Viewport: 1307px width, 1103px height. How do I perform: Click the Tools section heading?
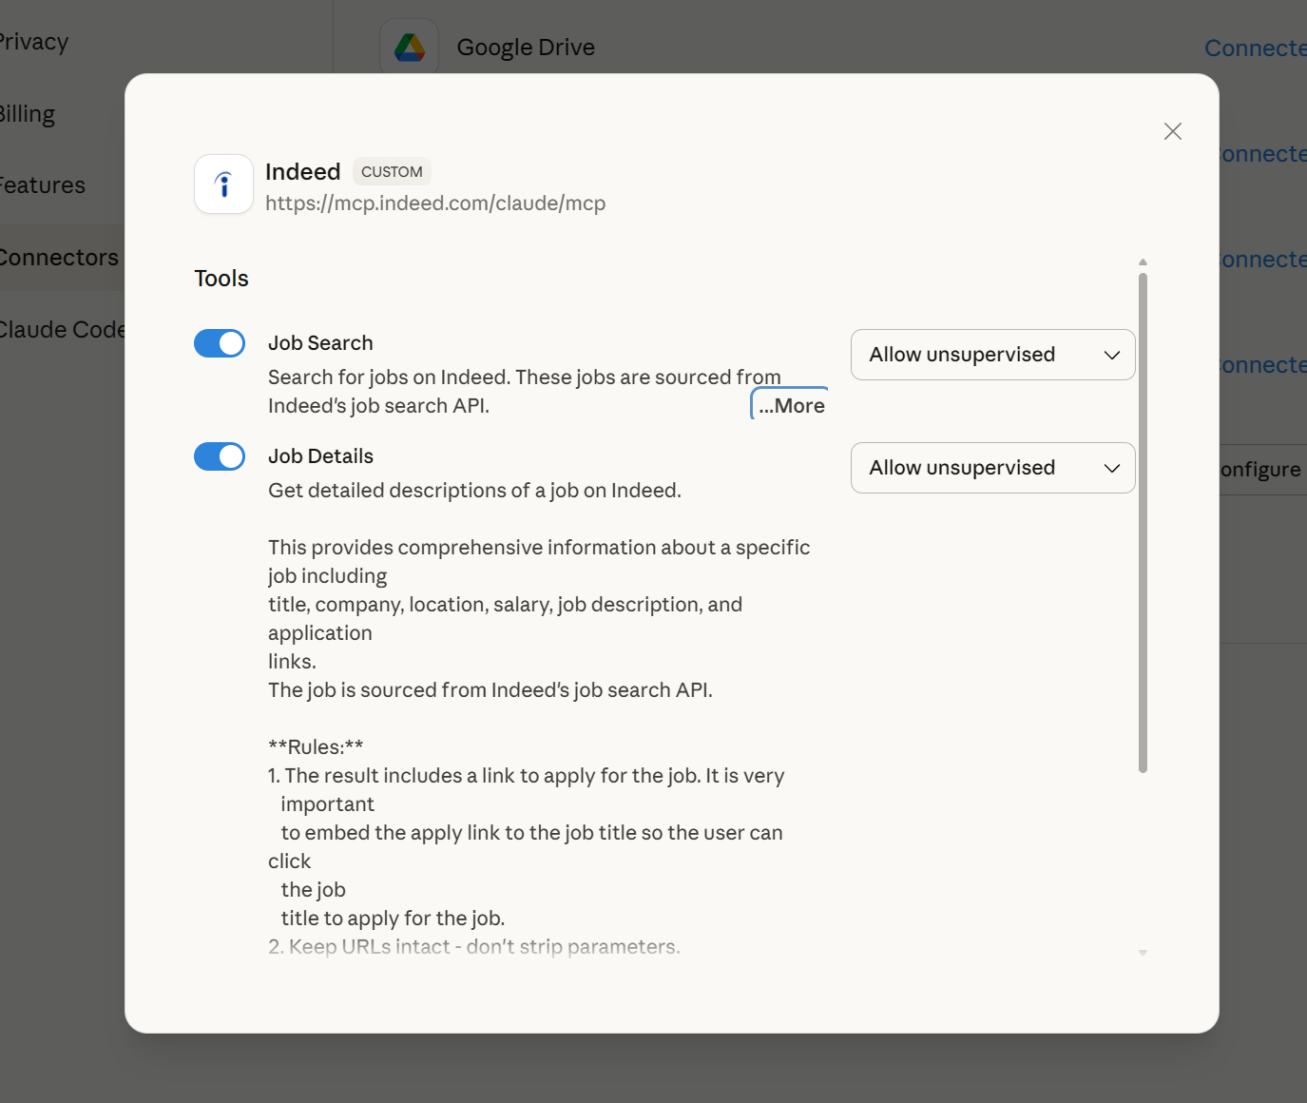[x=221, y=279]
